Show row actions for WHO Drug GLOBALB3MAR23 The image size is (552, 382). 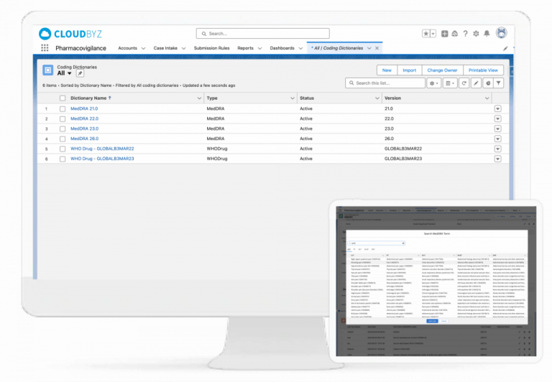click(498, 159)
